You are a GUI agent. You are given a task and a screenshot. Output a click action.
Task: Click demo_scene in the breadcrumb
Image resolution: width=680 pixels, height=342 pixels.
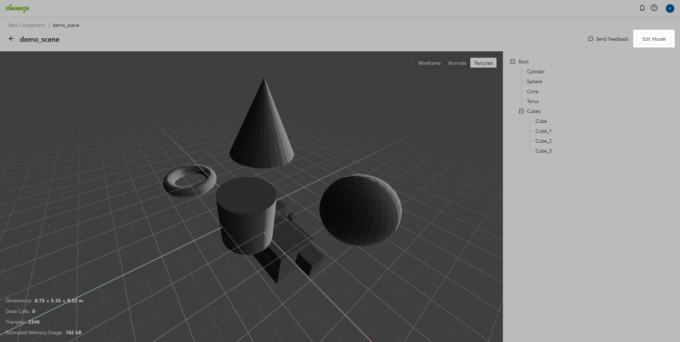(66, 25)
